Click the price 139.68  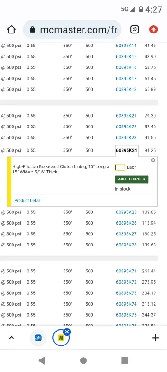[149, 245]
